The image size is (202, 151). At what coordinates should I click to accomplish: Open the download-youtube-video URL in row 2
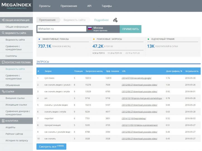pyautogui.click(x=139, y=85)
